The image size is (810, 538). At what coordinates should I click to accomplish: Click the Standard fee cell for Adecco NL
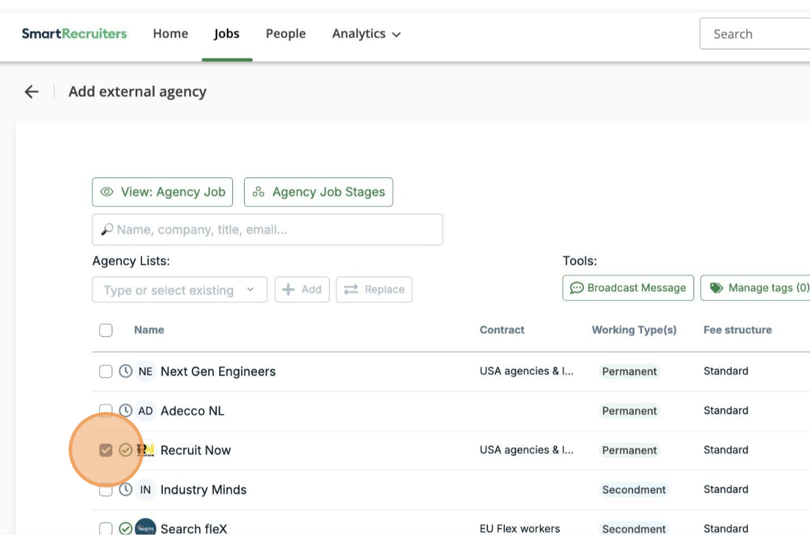point(726,411)
